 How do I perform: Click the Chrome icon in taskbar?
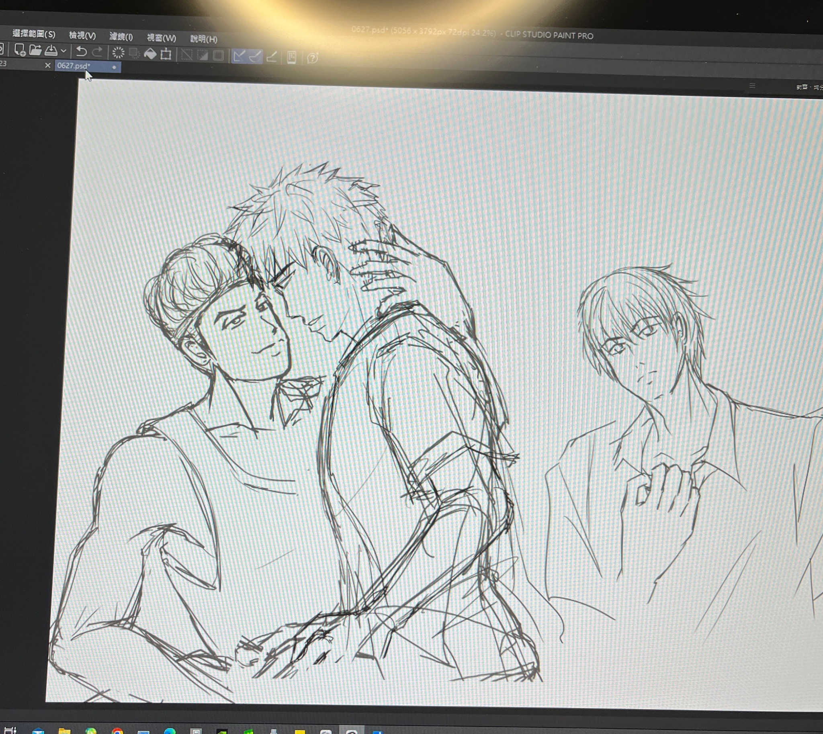[117, 731]
